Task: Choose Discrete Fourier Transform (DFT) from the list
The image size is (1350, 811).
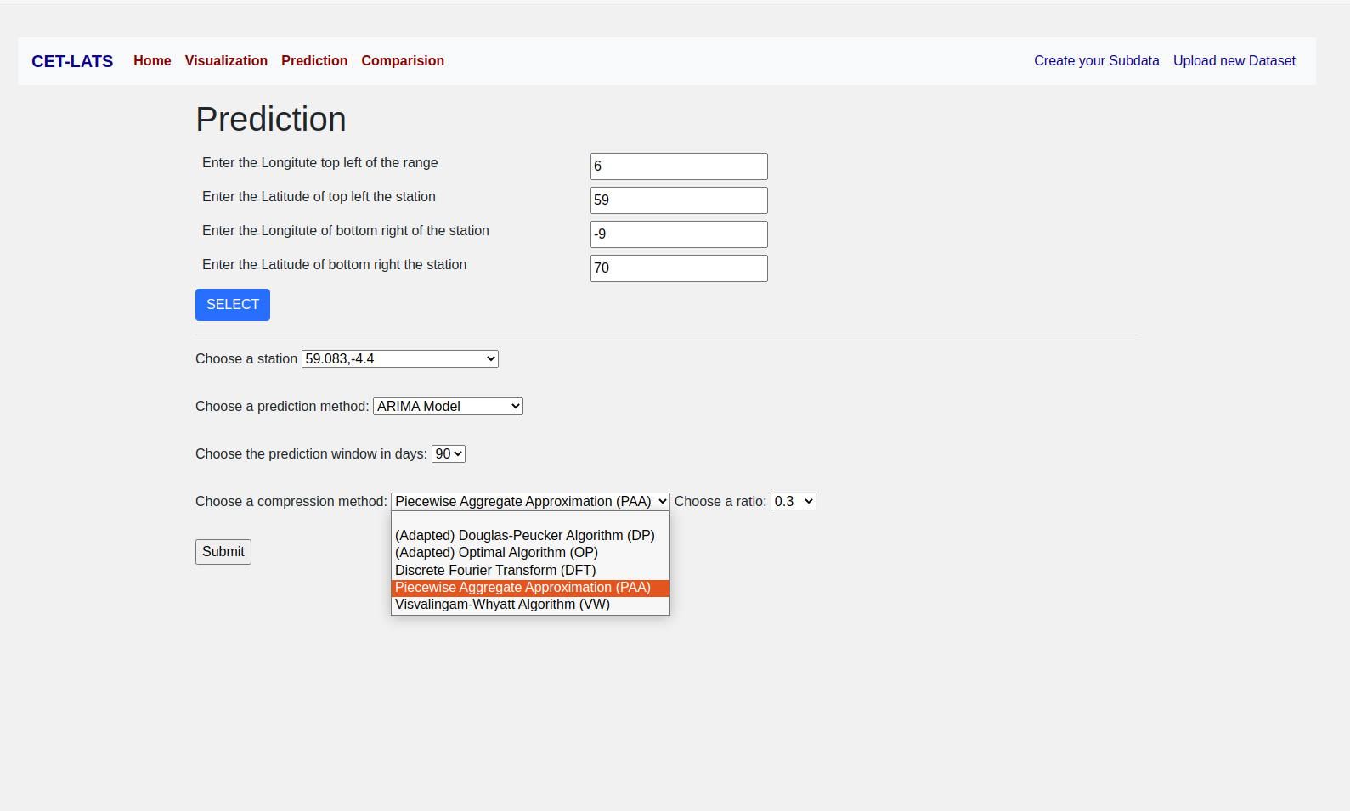Action: pyautogui.click(x=495, y=571)
